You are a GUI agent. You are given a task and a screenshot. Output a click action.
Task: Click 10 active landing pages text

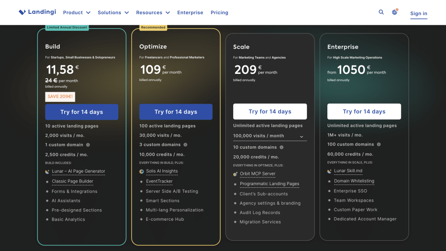point(72,126)
